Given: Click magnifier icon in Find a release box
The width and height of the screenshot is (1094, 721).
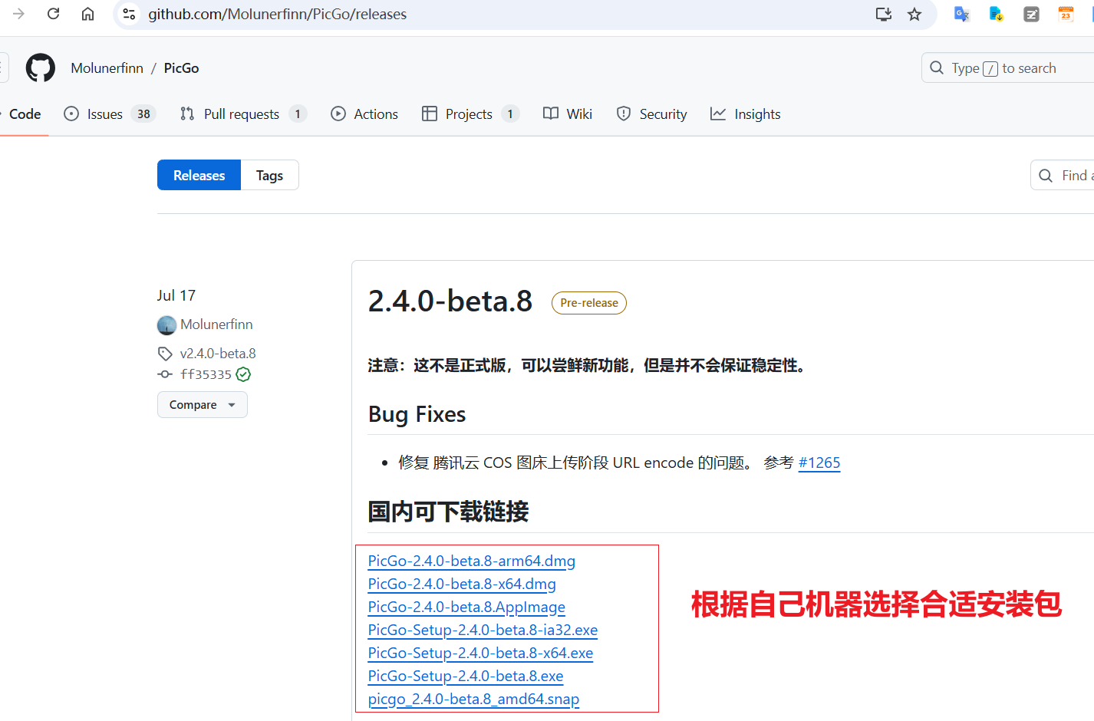Looking at the screenshot, I should pyautogui.click(x=1046, y=176).
